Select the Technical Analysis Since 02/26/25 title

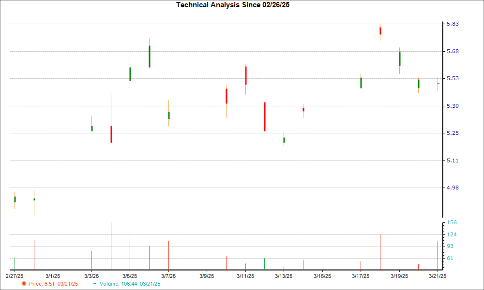pyautogui.click(x=233, y=5)
